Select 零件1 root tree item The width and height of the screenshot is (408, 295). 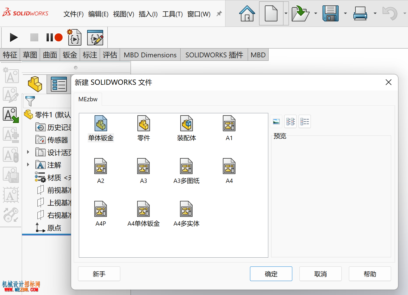point(47,115)
